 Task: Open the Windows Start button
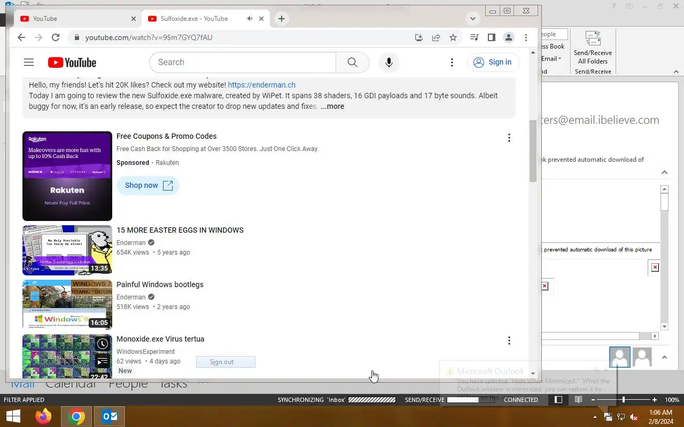pyautogui.click(x=13, y=416)
